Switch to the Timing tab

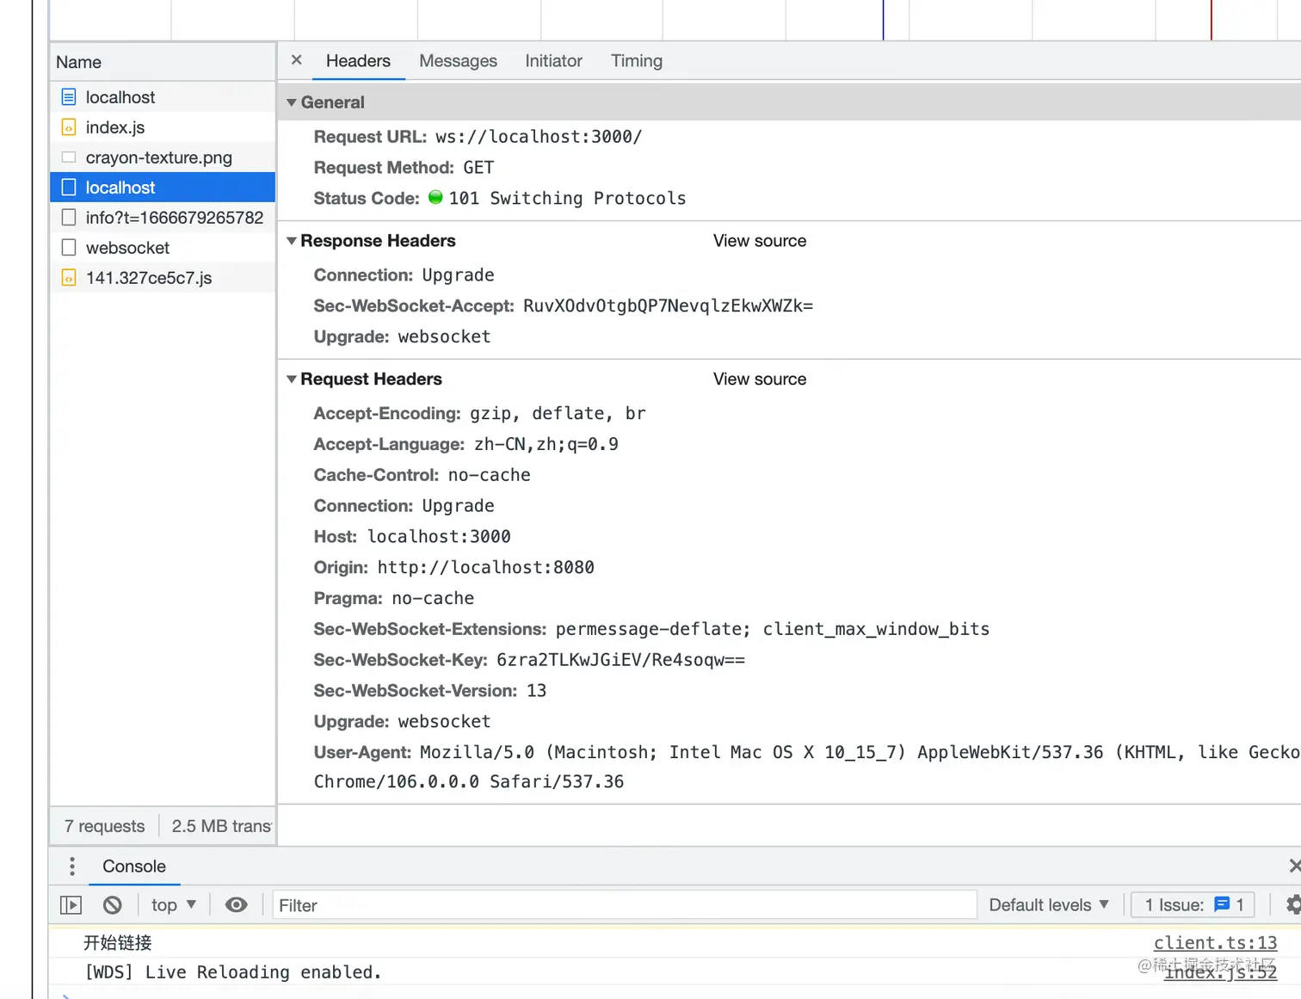click(637, 61)
